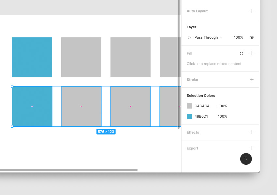This screenshot has width=277, height=195.
Task: Edit opacity 100% of C4C4C4 color
Action: coord(222,106)
